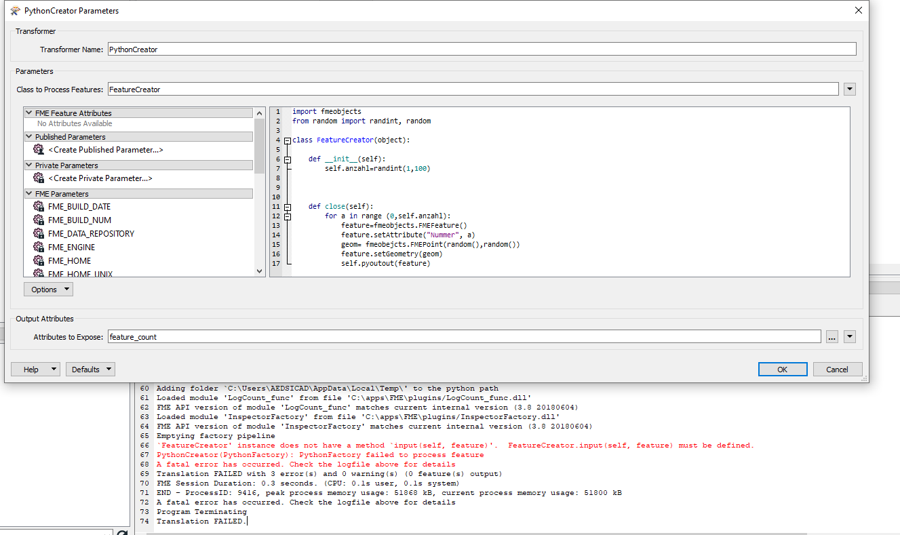Click code line 'feature.setGeometry(geom)'
The width and height of the screenshot is (900, 535).
point(392,254)
